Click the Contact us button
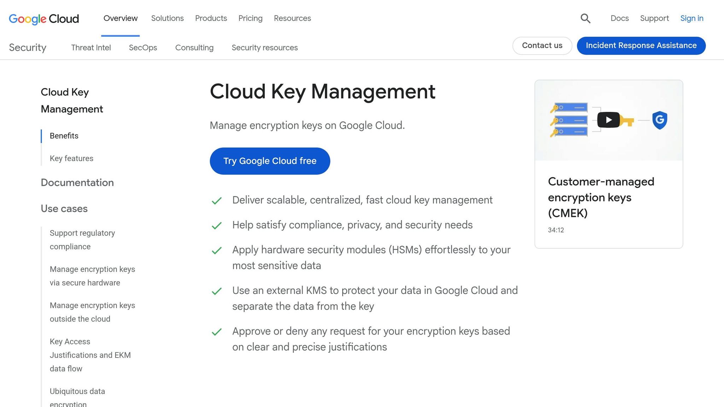This screenshot has height=407, width=724. pos(542,46)
